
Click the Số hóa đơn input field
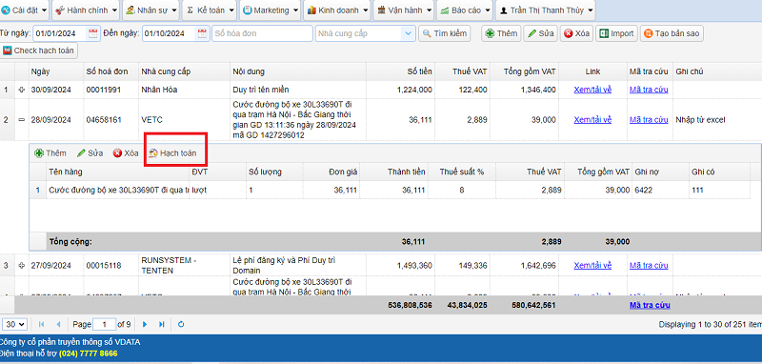(263, 33)
